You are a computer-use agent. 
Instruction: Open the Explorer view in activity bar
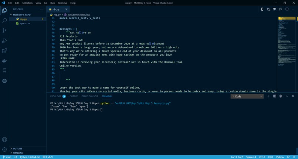point(4,10)
